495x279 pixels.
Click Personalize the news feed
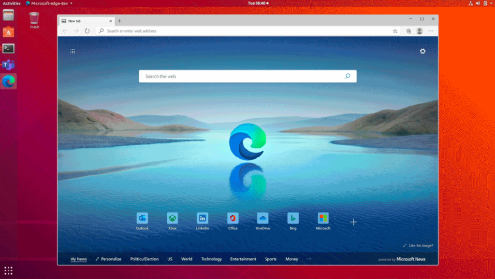pos(108,259)
